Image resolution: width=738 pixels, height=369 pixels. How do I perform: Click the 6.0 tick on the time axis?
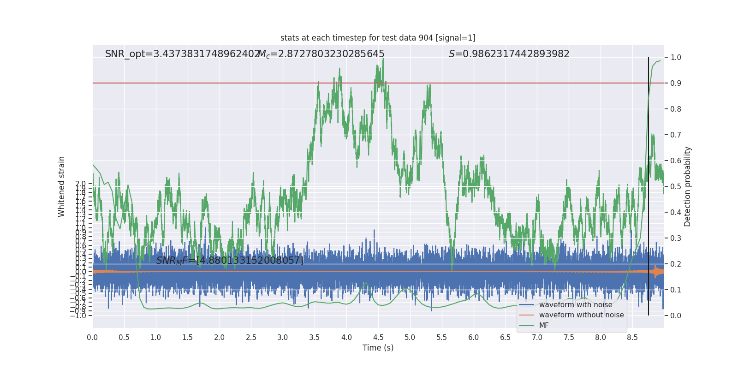click(474, 338)
